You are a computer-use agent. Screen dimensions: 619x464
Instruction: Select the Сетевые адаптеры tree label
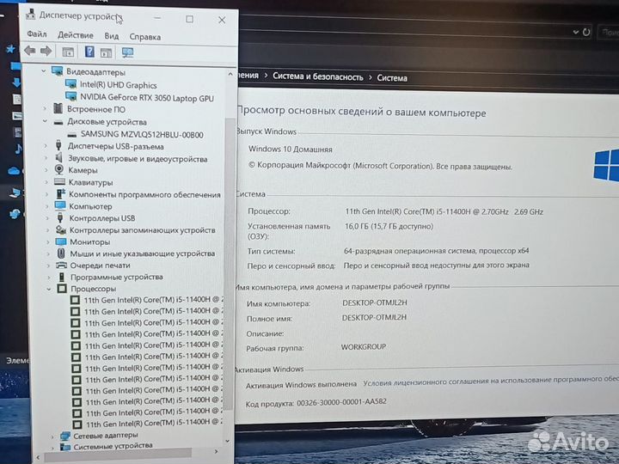[106, 435]
